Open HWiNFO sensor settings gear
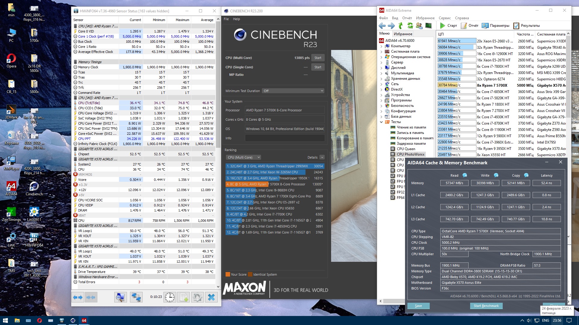The width and height of the screenshot is (579, 325). pyautogui.click(x=198, y=297)
